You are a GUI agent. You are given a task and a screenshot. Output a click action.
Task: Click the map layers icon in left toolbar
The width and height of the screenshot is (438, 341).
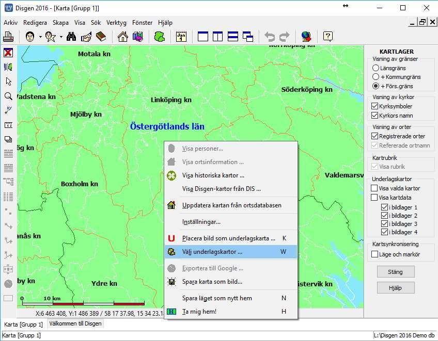tap(8, 67)
